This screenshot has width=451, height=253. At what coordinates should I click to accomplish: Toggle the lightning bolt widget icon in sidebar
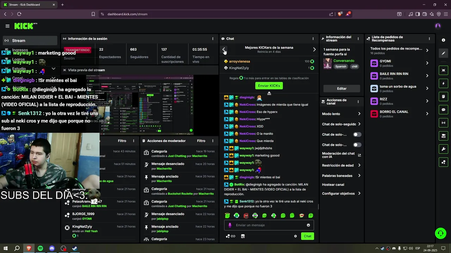[x=443, y=84]
